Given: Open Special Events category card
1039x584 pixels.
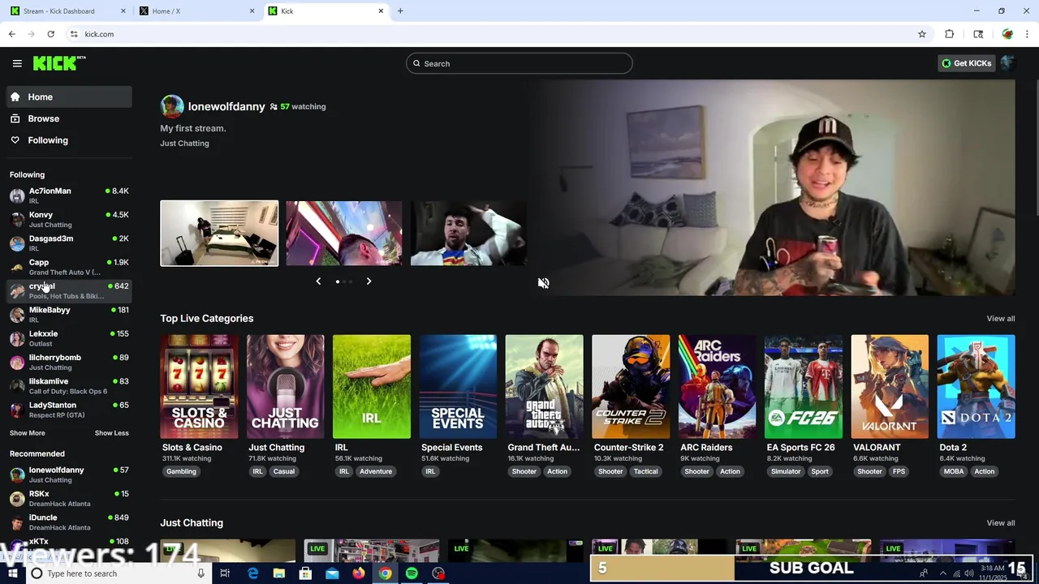Looking at the screenshot, I should (458, 387).
